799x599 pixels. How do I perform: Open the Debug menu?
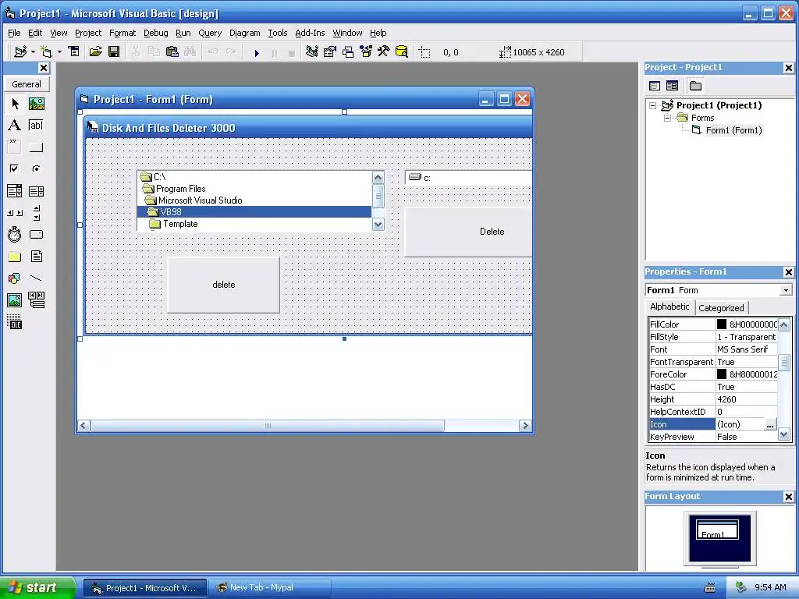click(155, 33)
